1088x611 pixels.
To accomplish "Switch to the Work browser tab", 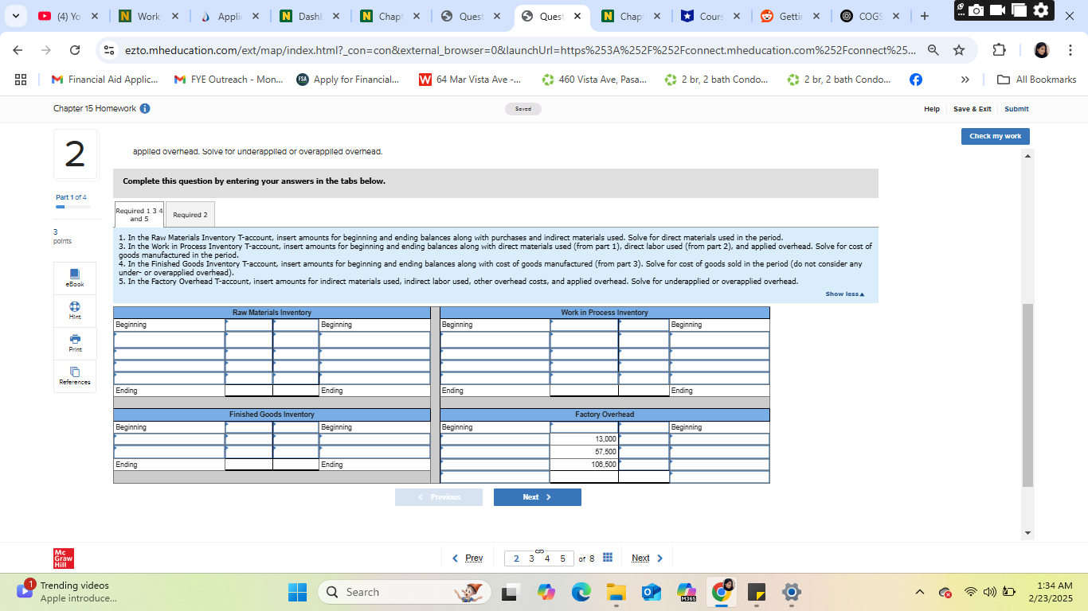I will pos(148,16).
